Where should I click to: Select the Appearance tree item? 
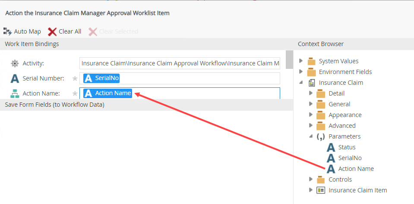(345, 115)
